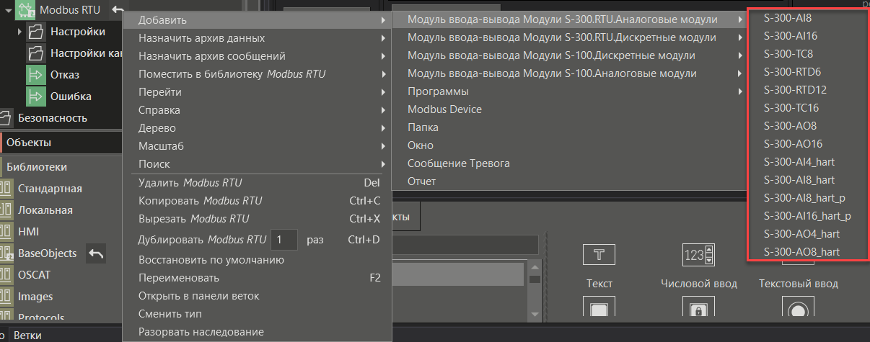Click the library icon beside HMI
The height and width of the screenshot is (342, 870).
coord(5,232)
